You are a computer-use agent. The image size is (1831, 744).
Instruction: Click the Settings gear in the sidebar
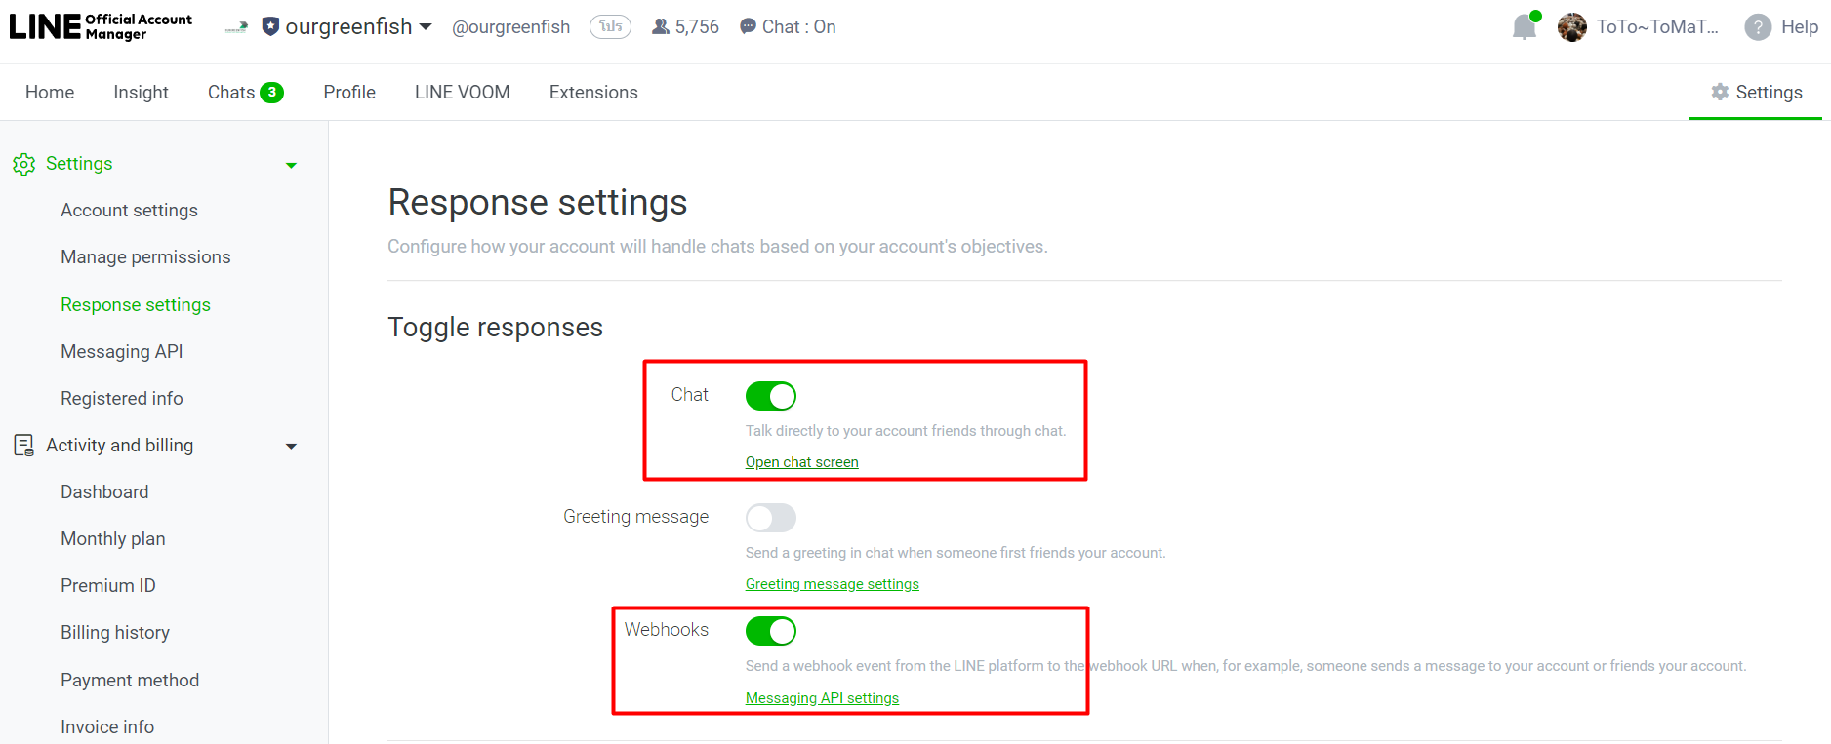click(x=23, y=163)
